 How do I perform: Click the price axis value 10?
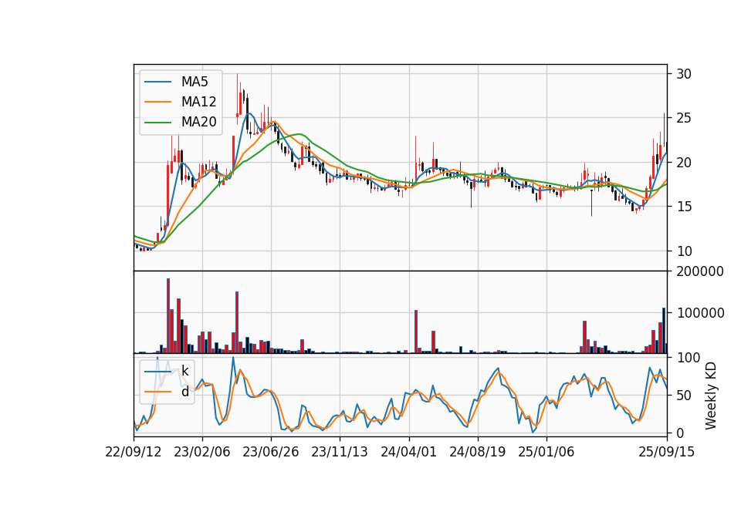pyautogui.click(x=684, y=251)
